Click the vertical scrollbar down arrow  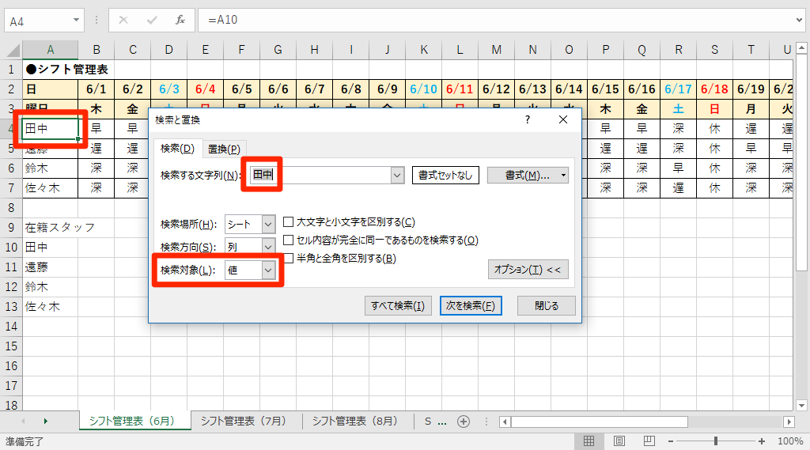click(x=801, y=406)
